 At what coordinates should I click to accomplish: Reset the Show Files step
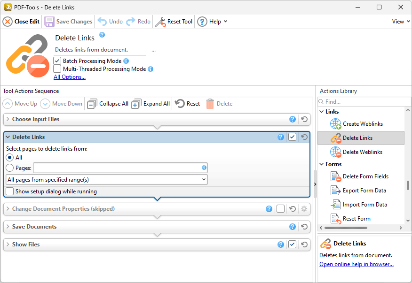click(304, 245)
